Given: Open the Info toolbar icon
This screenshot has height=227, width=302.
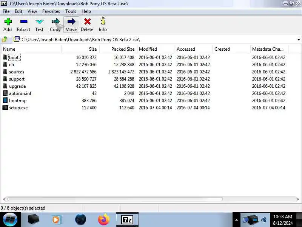Looking at the screenshot, I should click(103, 21).
